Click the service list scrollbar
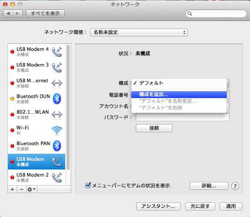 [68, 107]
